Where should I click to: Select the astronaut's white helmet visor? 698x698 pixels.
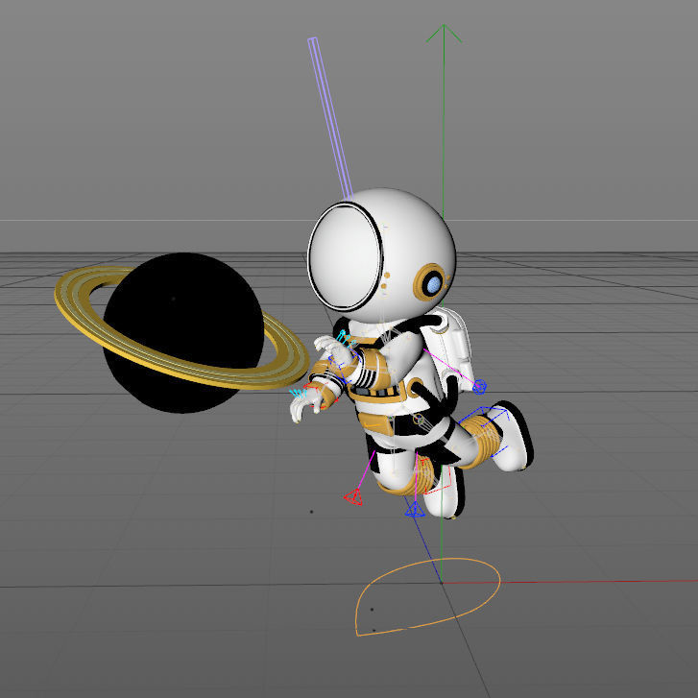(345, 257)
